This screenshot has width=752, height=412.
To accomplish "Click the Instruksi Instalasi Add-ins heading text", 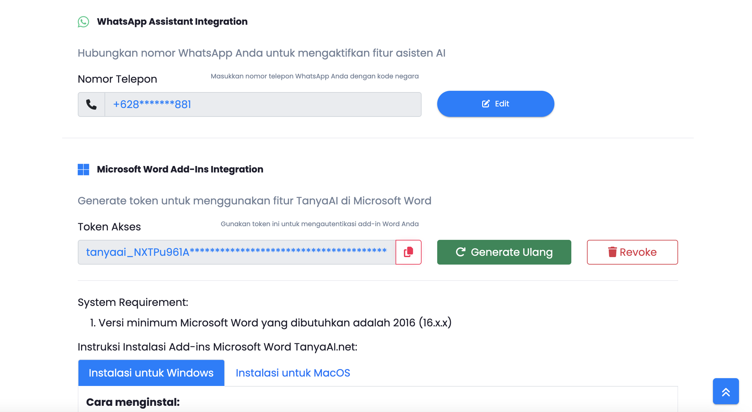I will point(217,347).
